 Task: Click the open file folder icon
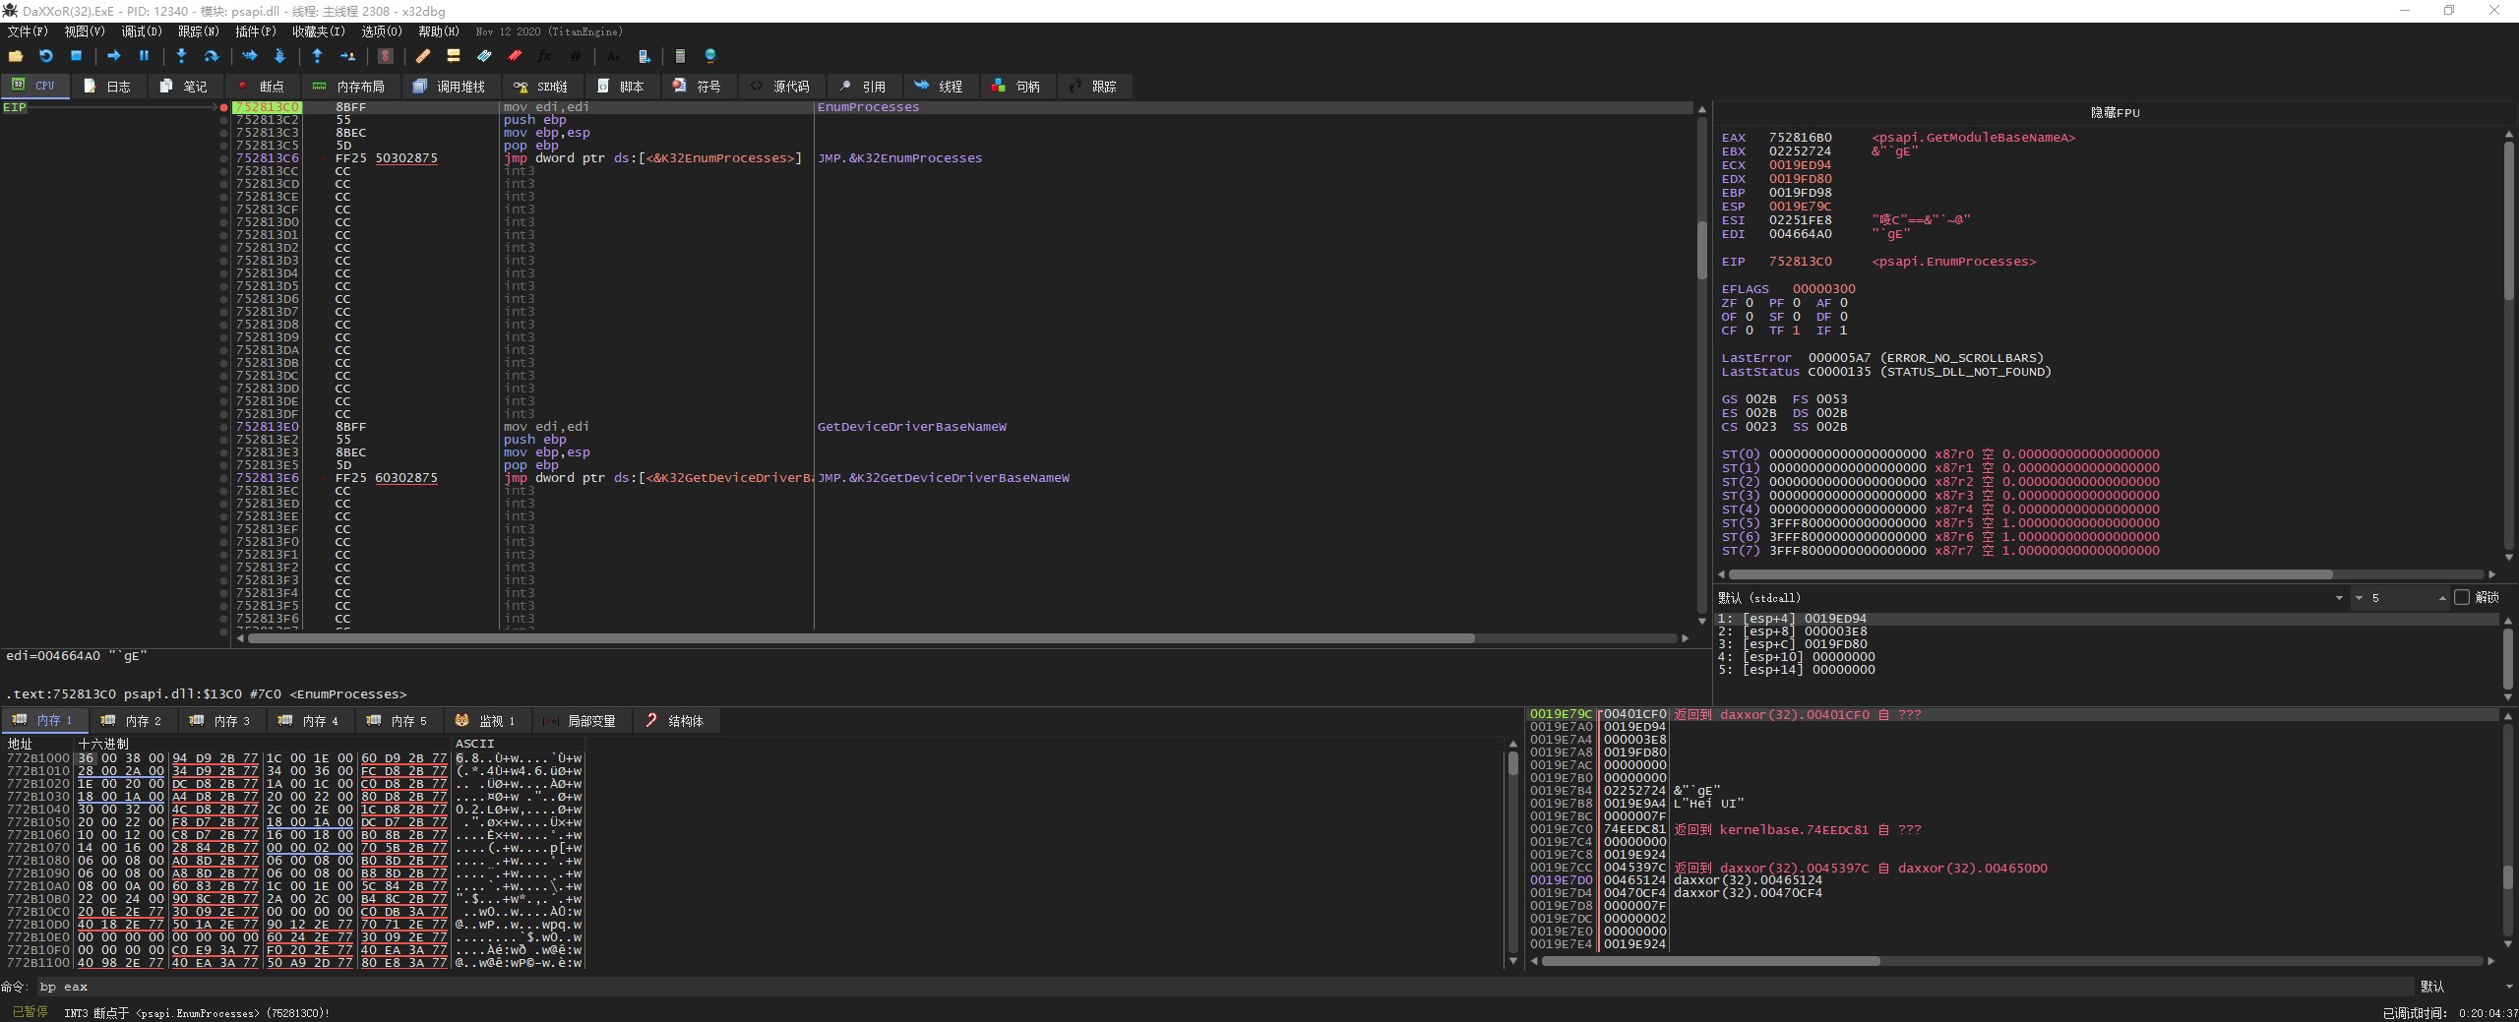[15, 56]
